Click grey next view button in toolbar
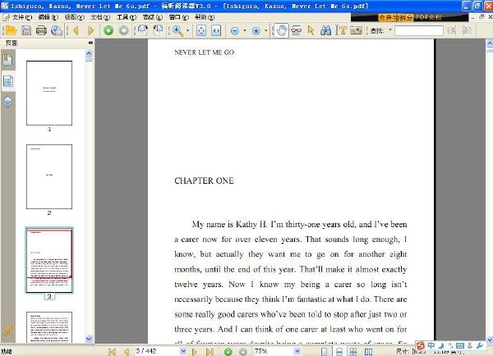 click(124, 30)
